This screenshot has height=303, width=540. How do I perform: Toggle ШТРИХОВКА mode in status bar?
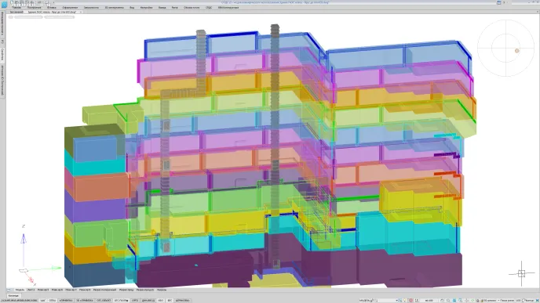[x=183, y=300]
